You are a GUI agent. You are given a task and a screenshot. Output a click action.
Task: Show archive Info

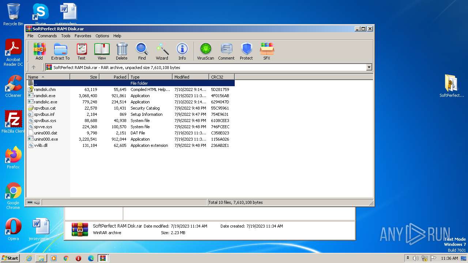[182, 51]
